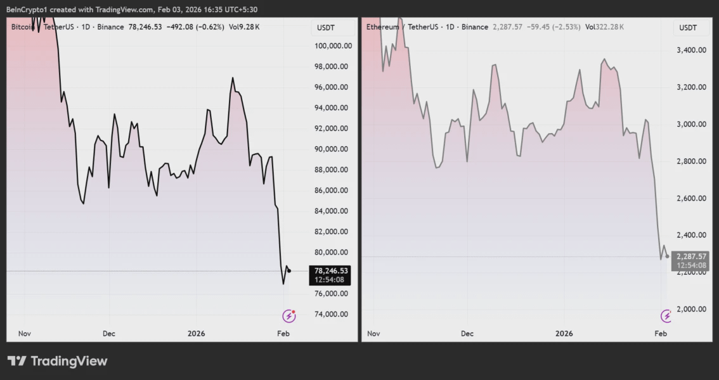This screenshot has width=719, height=380.
Task: Click the lightning bolt quick-action icon on the Bitcoin chart
Action: point(288,314)
